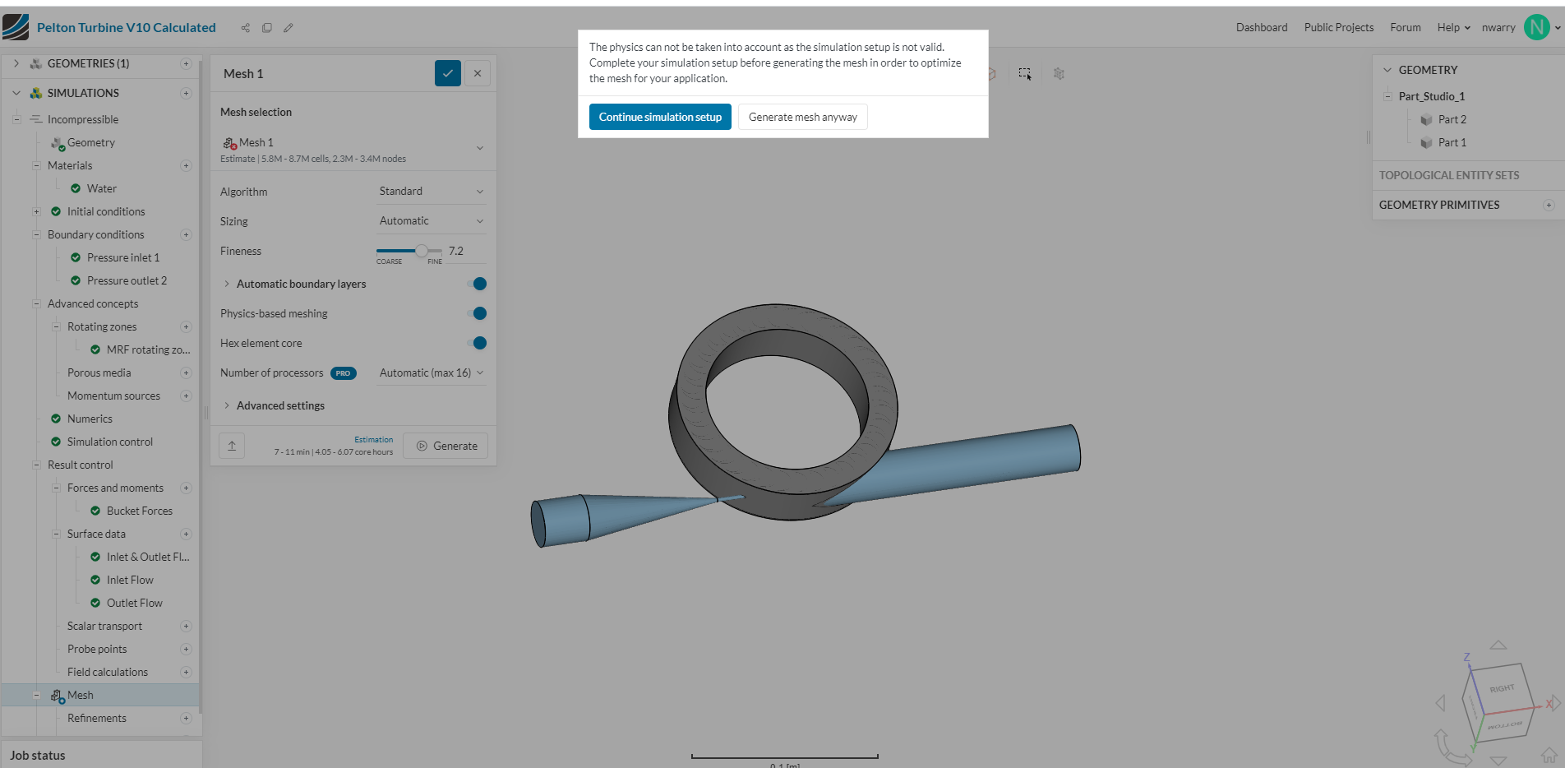
Task: Click the RIGHT face of orientation cube
Action: pyautogui.click(x=1501, y=688)
